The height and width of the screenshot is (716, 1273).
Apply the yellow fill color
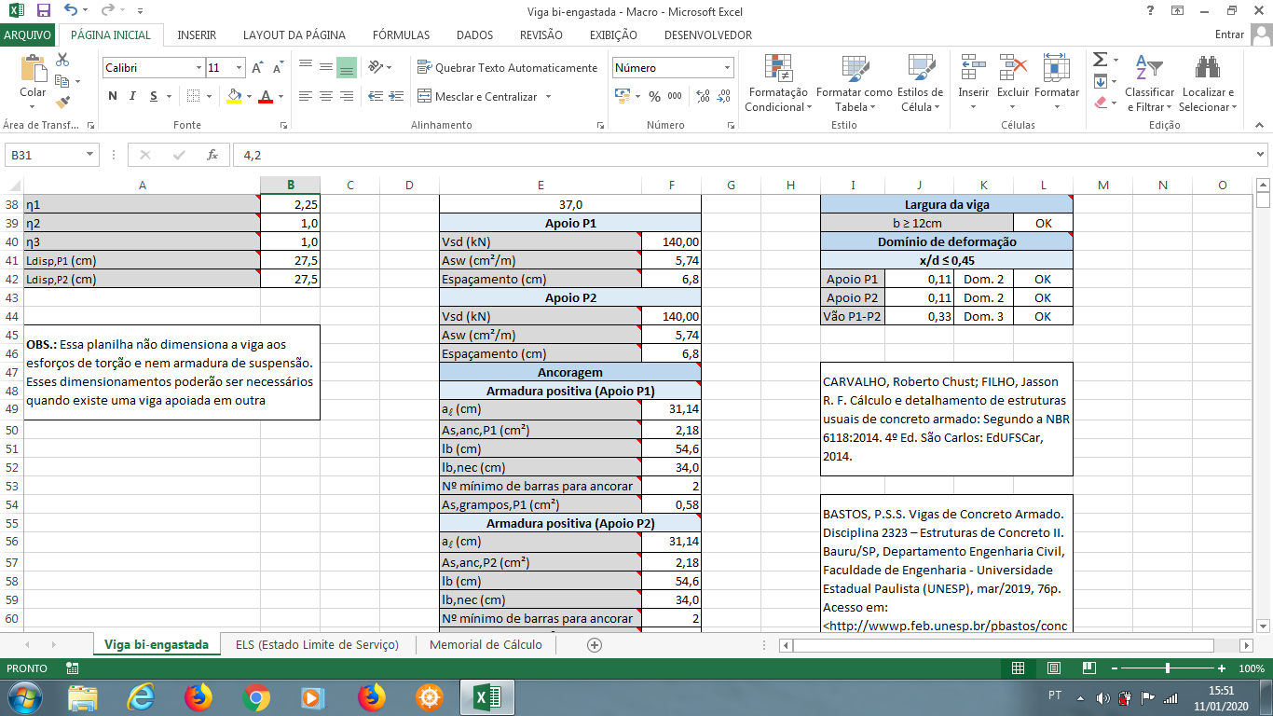[234, 96]
